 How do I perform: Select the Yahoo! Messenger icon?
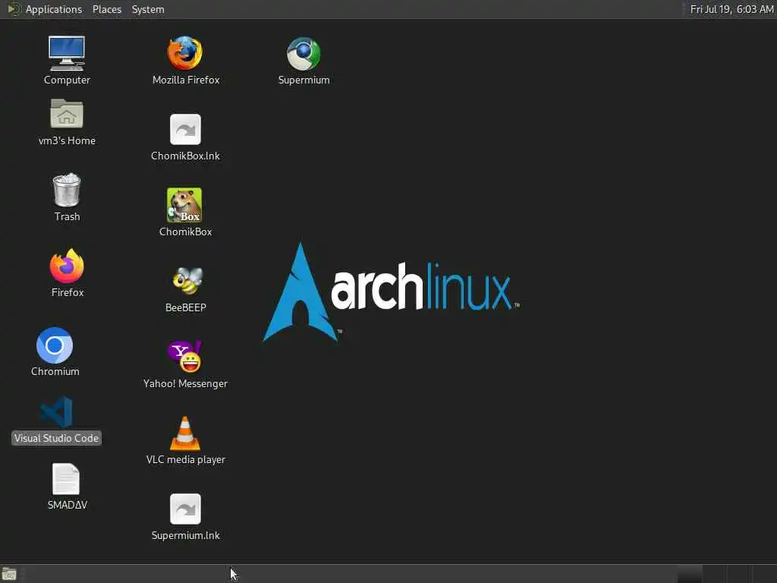[x=184, y=357]
